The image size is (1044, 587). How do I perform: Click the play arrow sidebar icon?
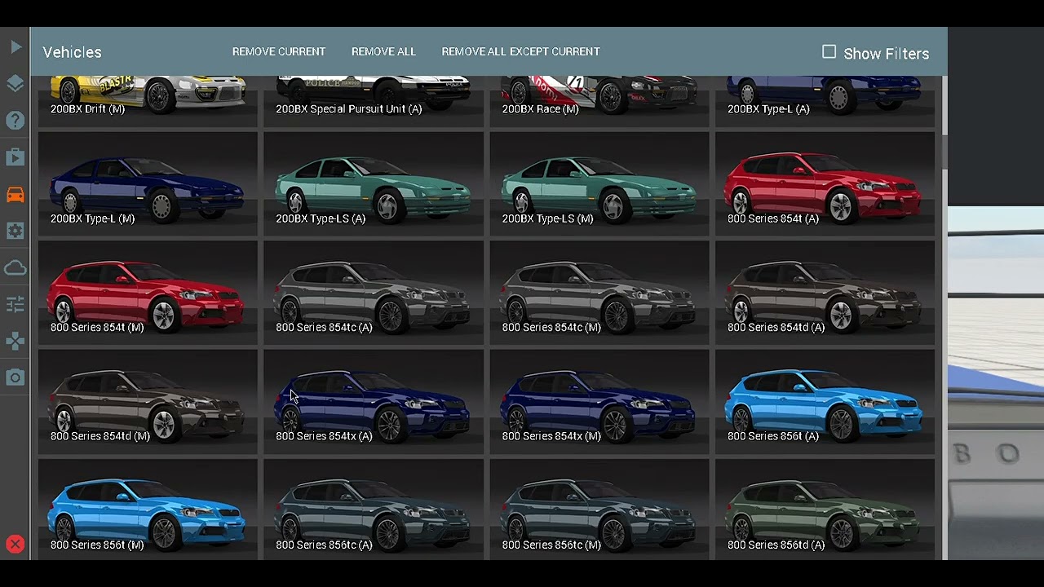click(x=15, y=47)
